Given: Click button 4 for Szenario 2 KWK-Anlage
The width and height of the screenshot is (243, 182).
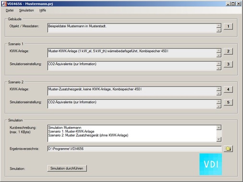Looking at the screenshot, I should click(x=228, y=90).
